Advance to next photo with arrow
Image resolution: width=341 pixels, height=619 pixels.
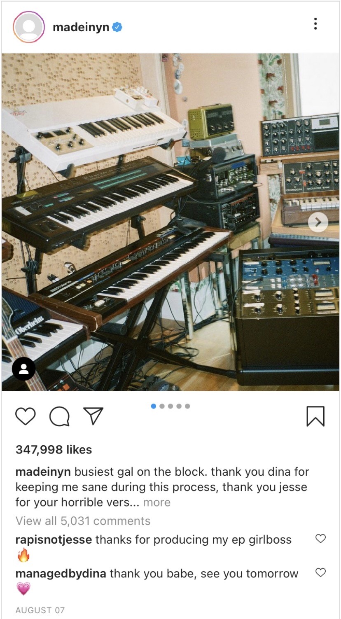318,222
